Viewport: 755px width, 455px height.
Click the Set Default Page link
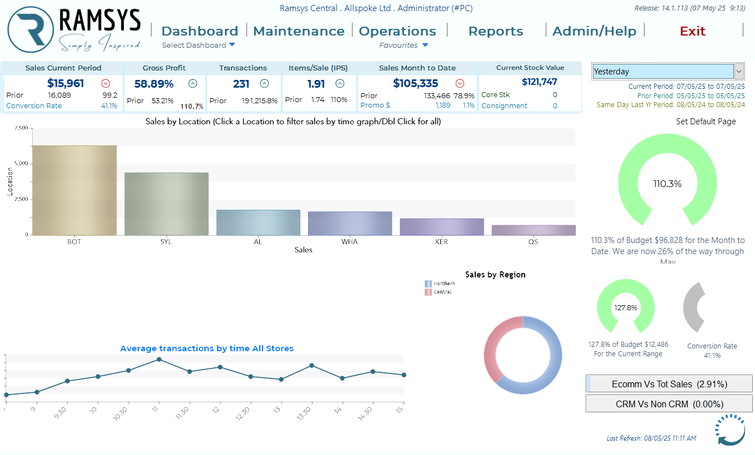click(706, 122)
